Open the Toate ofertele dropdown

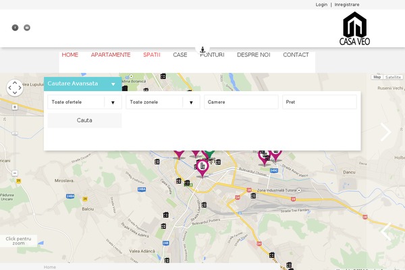point(84,102)
